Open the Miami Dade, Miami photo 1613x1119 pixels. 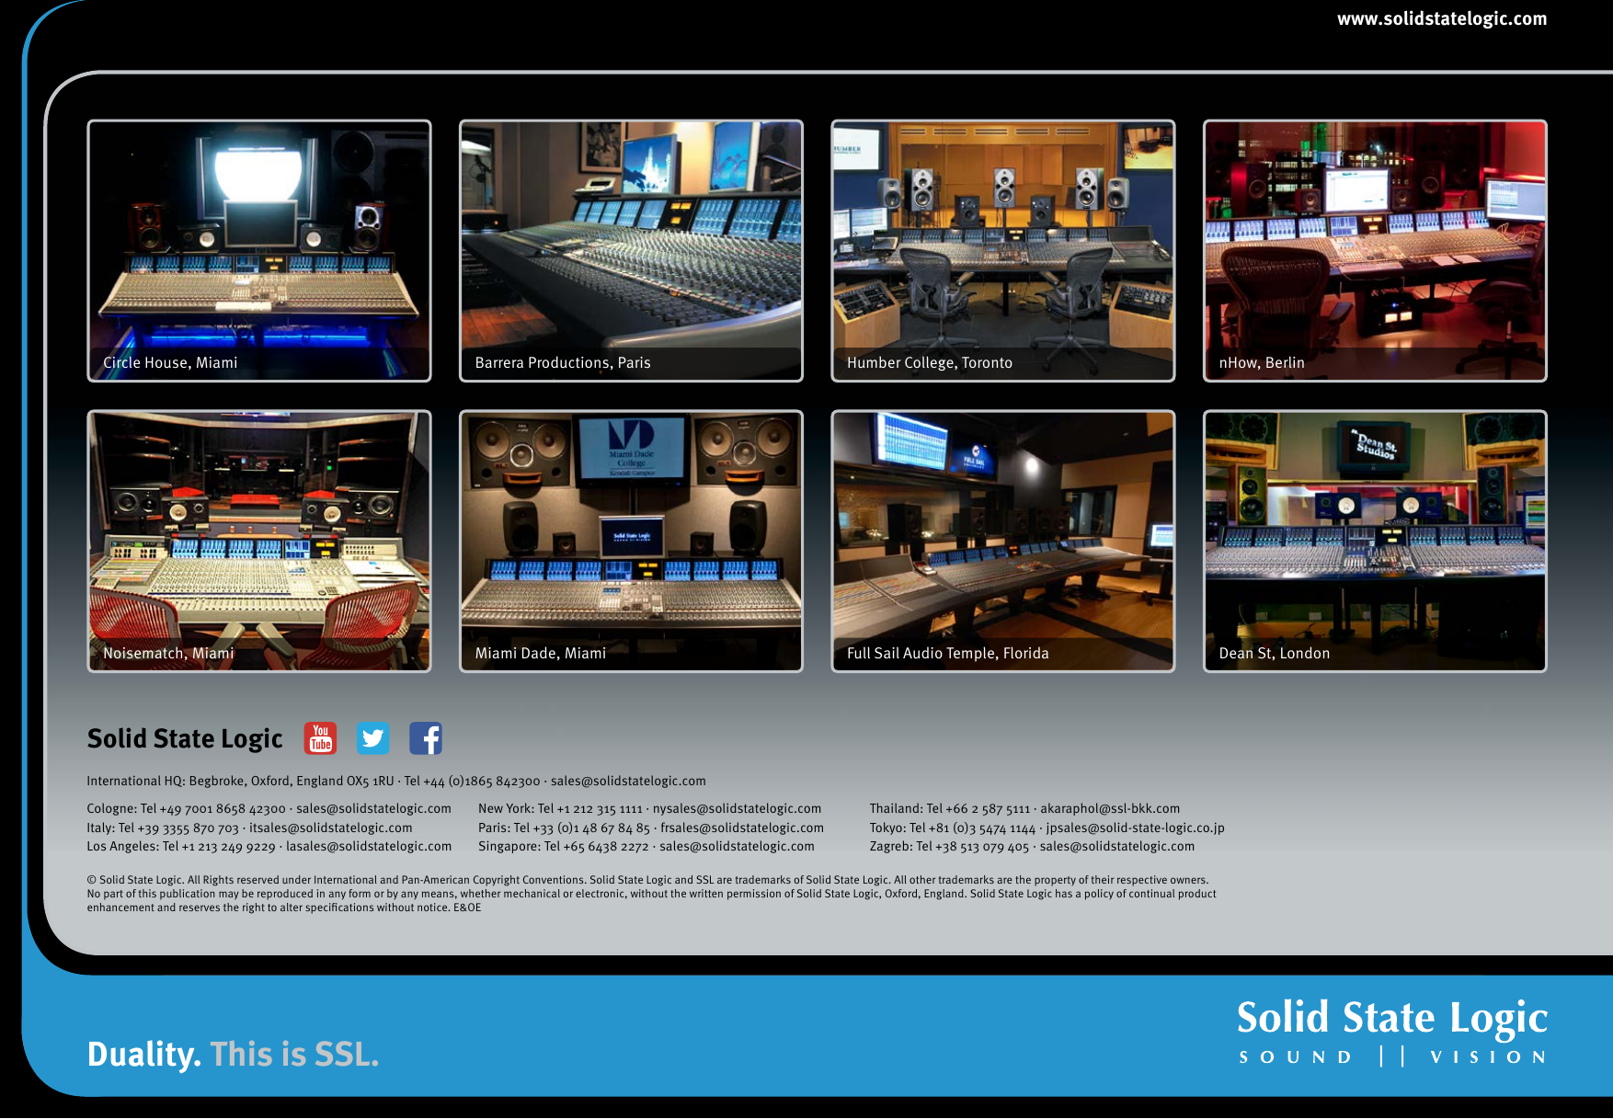point(631,541)
